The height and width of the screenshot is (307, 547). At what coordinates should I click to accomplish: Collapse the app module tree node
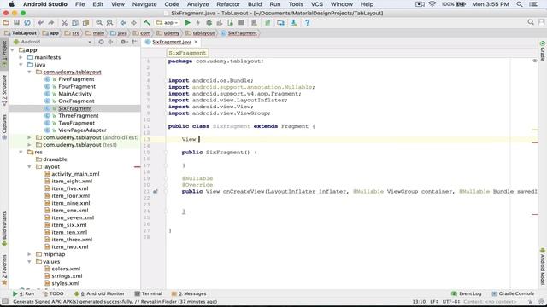13,50
